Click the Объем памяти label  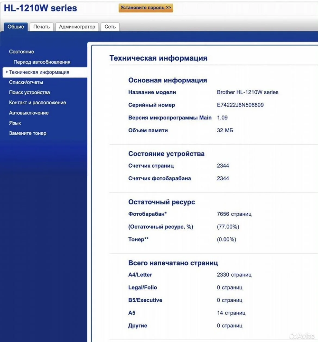click(148, 130)
